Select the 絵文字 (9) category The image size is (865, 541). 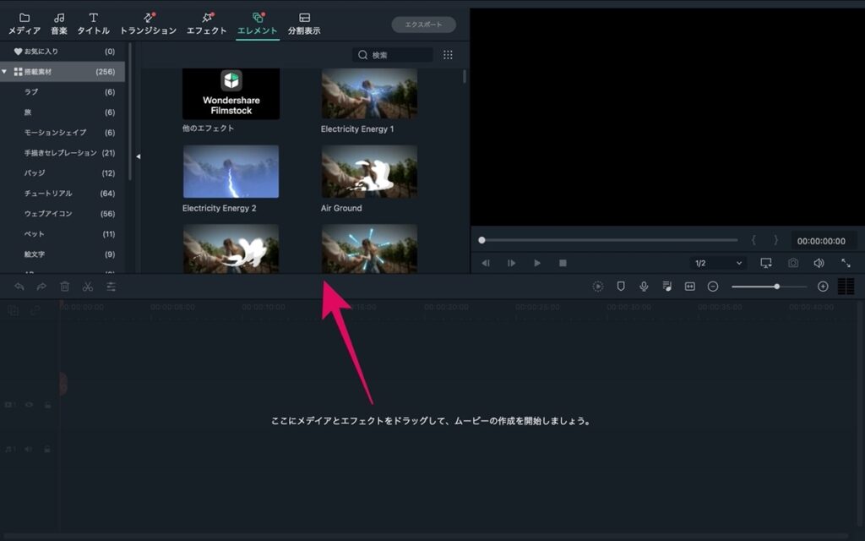click(63, 254)
